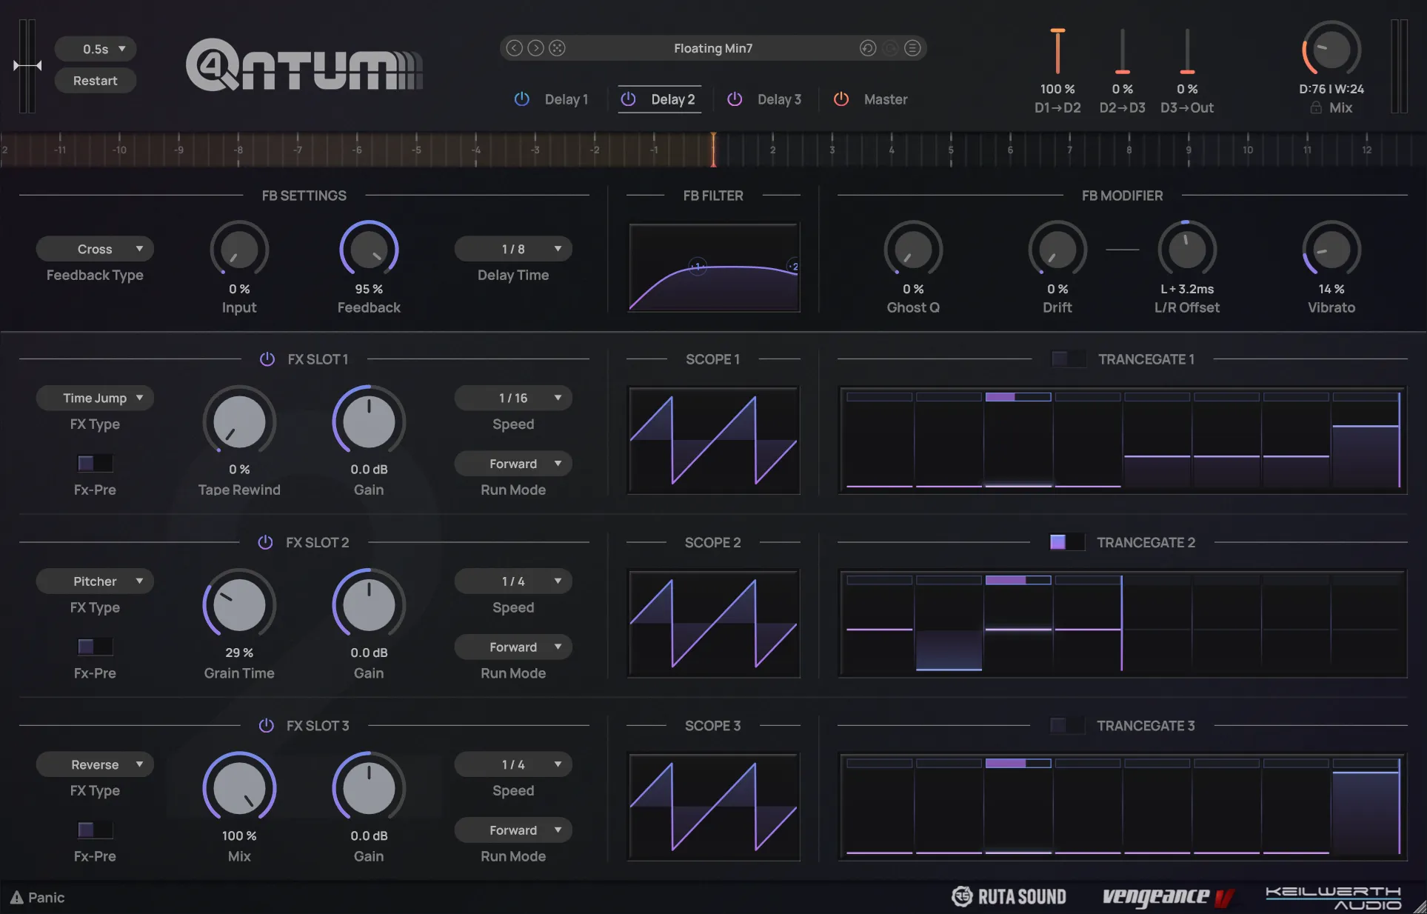Enable the Trancegate 1 switch
The image size is (1427, 914).
[1068, 359]
